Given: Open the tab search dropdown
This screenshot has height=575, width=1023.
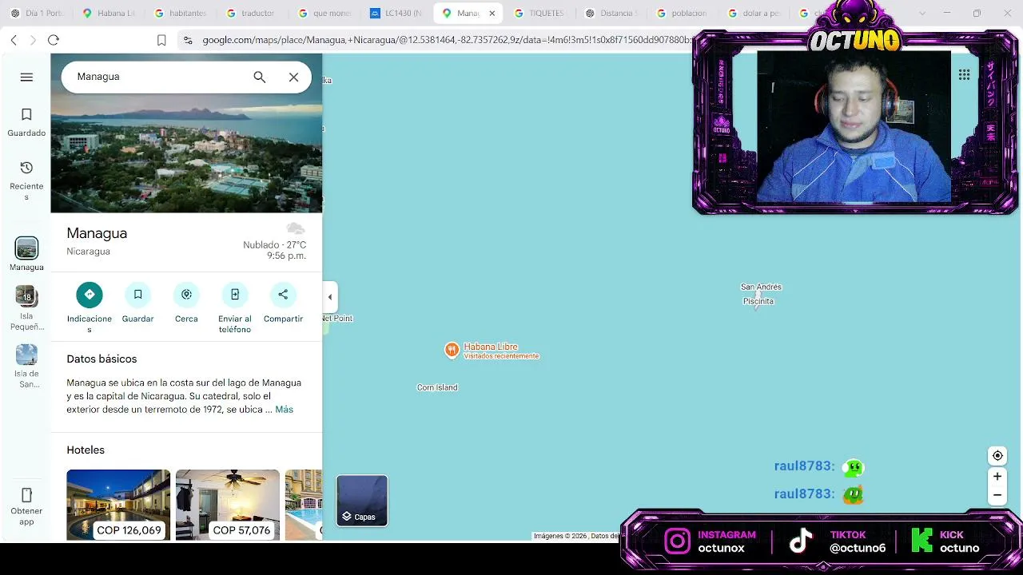Looking at the screenshot, I should tap(923, 14).
